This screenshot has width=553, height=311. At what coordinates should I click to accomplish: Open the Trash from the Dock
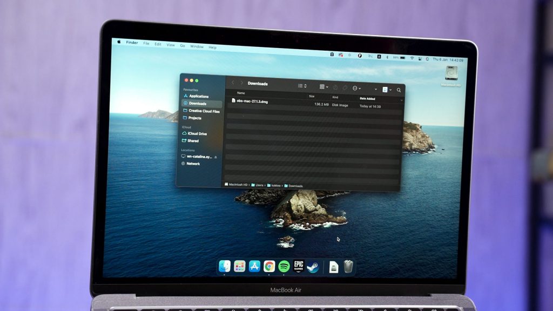point(348,267)
